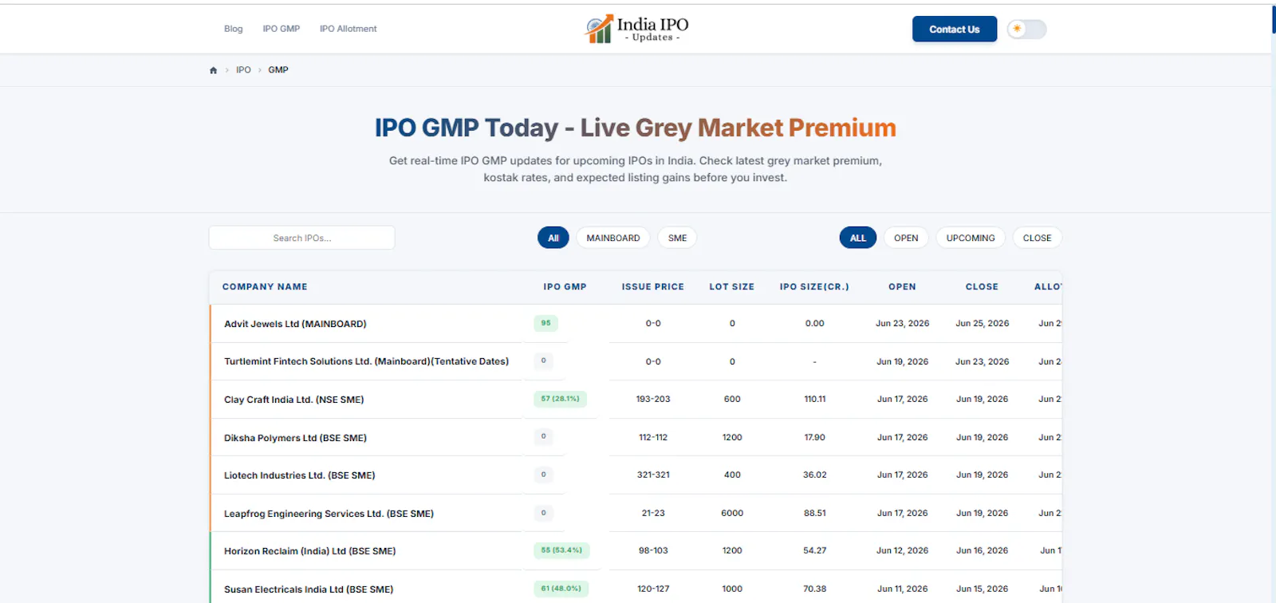Screen dimensions: 1276x603
Task: Click the CLOSE column header in table
Action: click(982, 287)
